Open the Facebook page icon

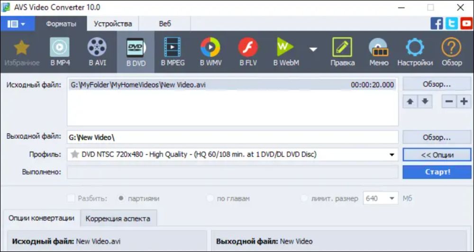437,23
